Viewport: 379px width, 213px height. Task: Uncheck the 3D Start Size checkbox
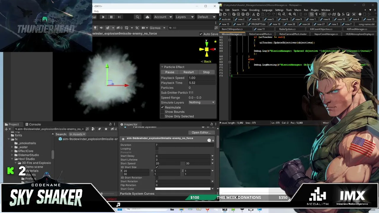coord(157,167)
